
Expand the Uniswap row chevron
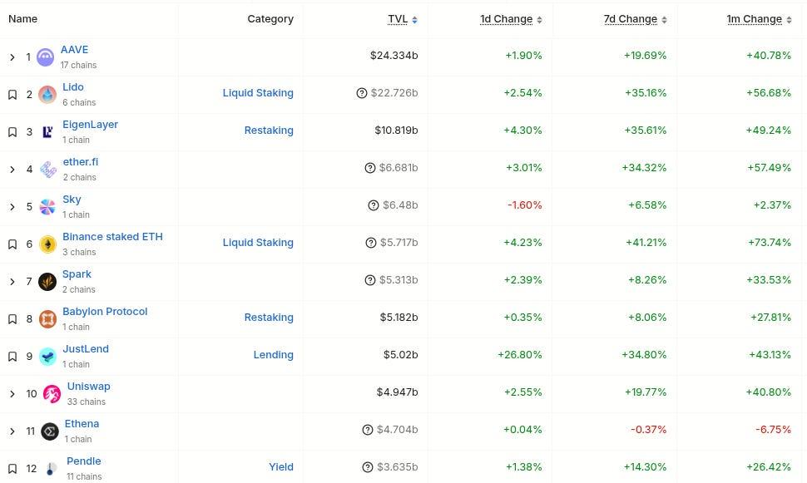coord(12,394)
